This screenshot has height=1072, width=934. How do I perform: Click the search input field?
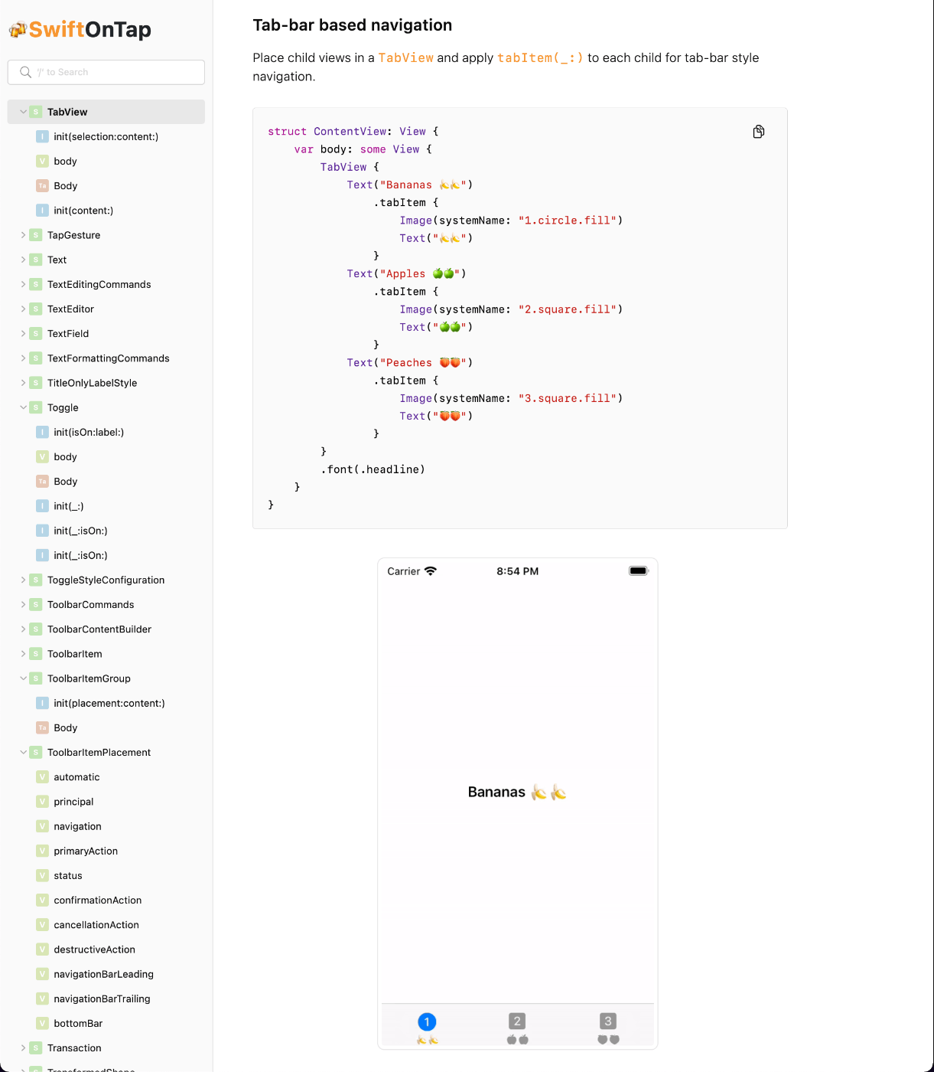pos(107,71)
